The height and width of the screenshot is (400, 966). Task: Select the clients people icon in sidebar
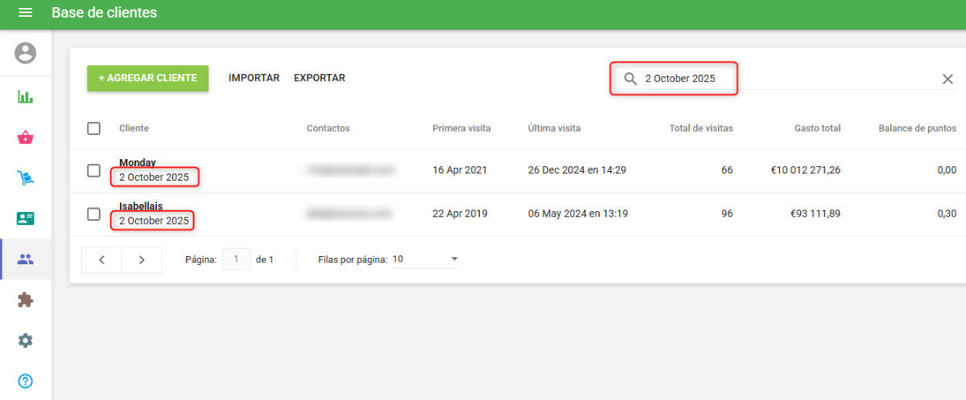26,259
